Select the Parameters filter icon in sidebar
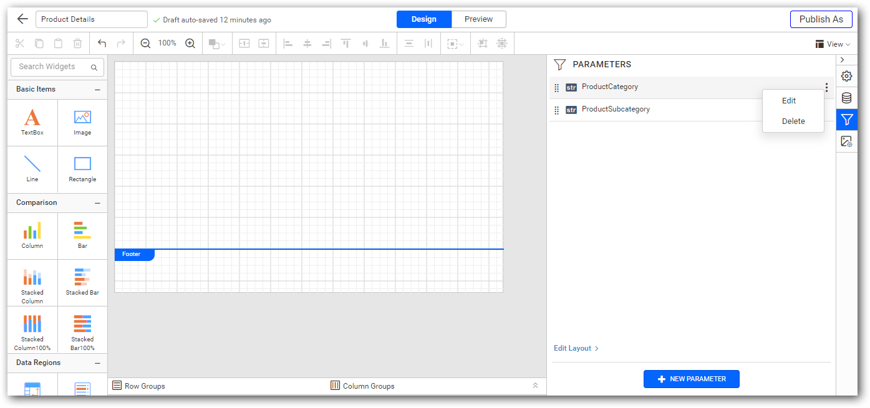 pos(846,120)
